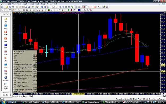Click the green up arrow Buy icon
This screenshot has width=166, height=104.
coord(68,10)
